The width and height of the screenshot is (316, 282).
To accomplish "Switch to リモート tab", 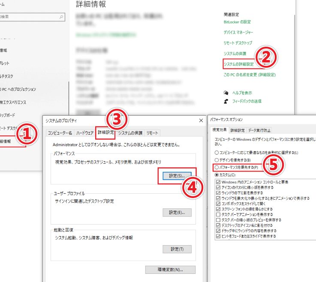I will [152, 133].
